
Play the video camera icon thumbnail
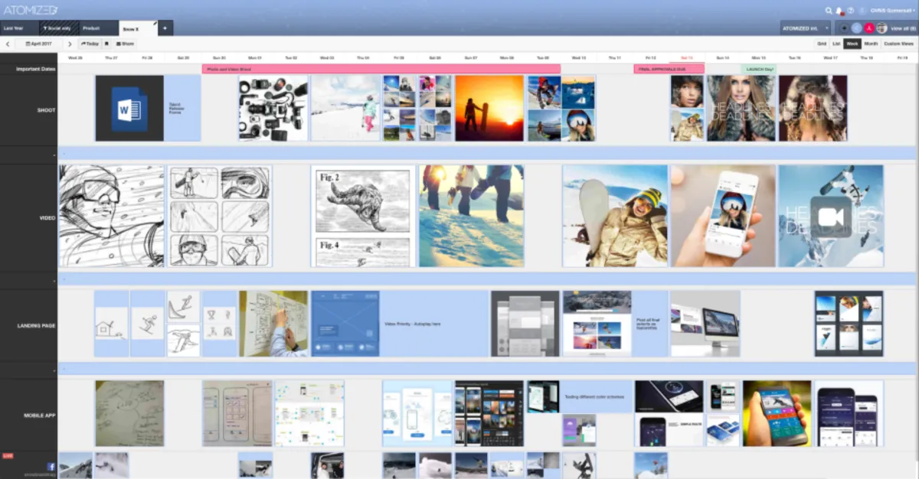(831, 216)
